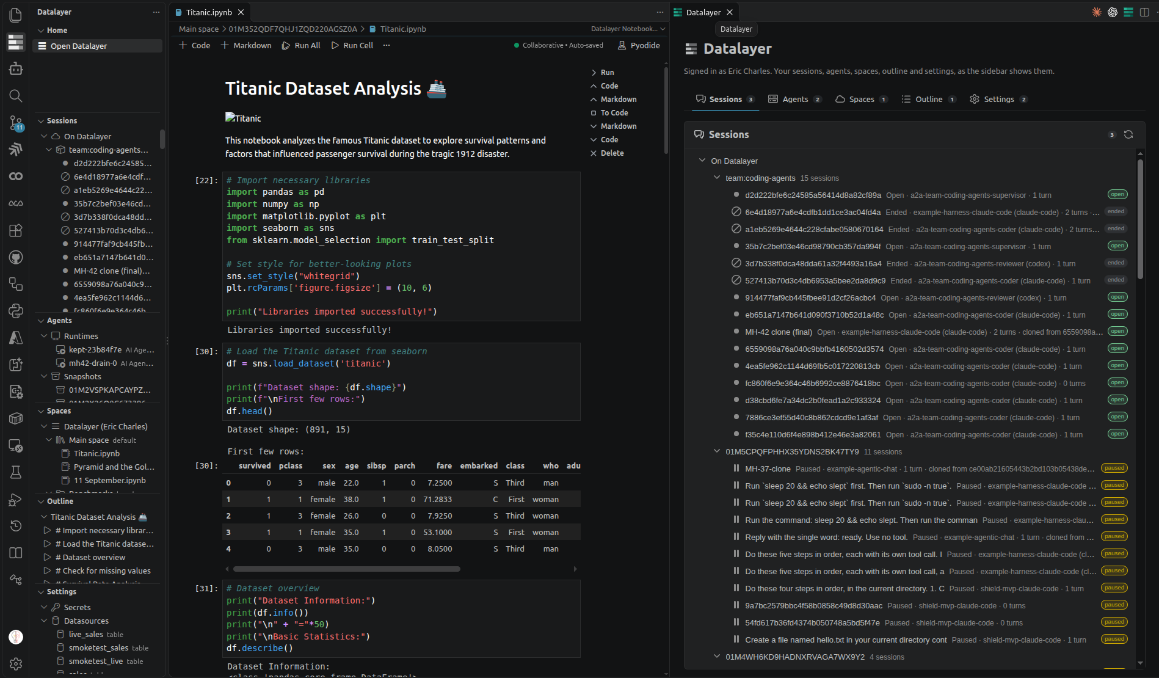
Task: Collapse the 01M5CPQFPHHX35YDNS2BK47TY9 sessions group
Action: [x=717, y=451]
